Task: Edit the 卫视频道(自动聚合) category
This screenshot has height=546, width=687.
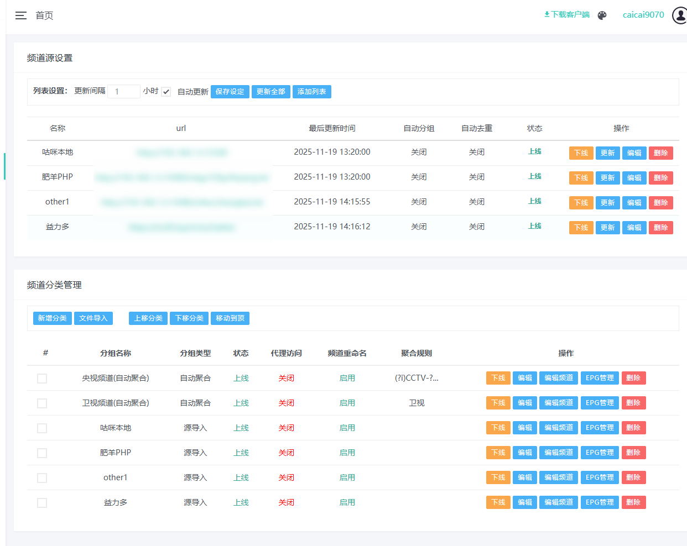Action: coord(525,403)
